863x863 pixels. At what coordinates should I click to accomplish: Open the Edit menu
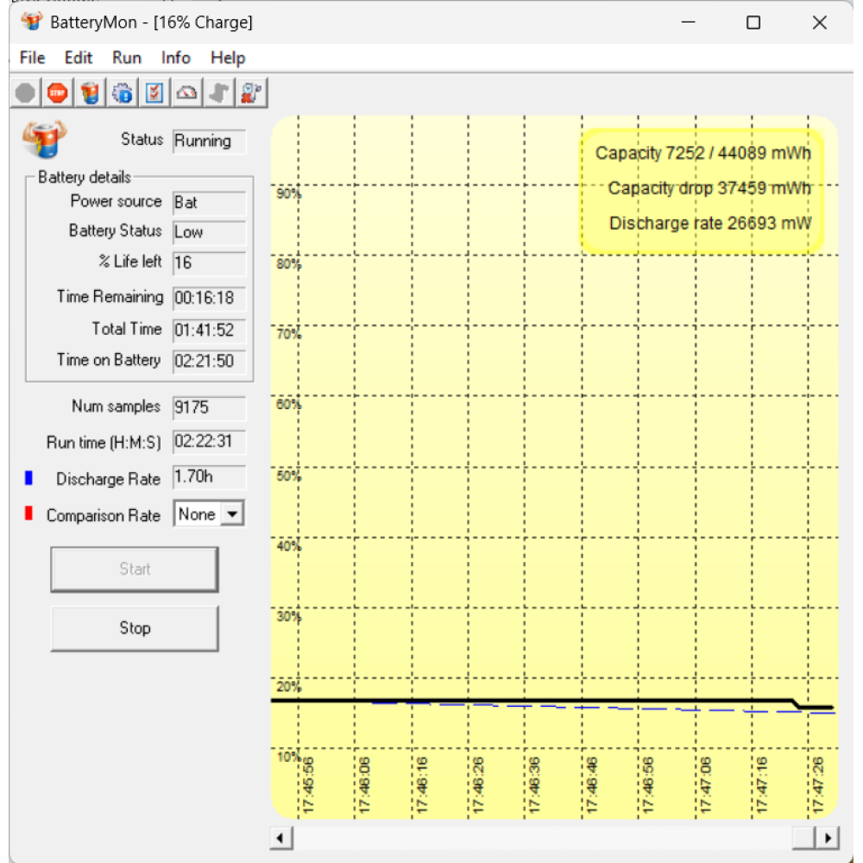coord(79,58)
